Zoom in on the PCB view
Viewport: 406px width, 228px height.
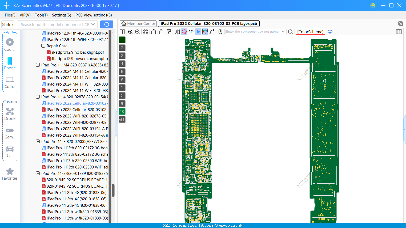[x=130, y=32]
